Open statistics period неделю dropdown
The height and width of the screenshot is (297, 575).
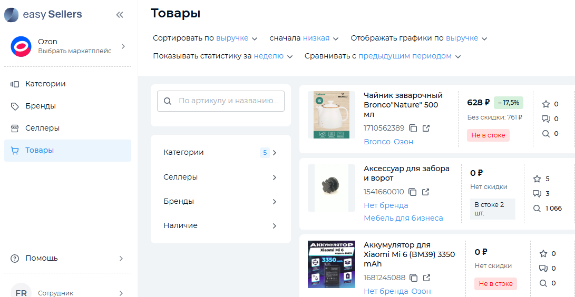click(x=273, y=56)
